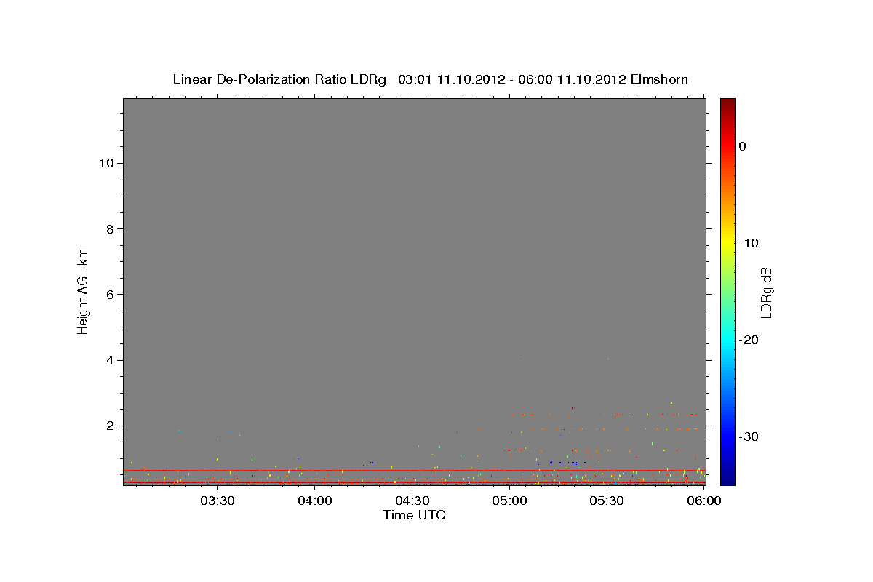The image size is (873, 582).
Task: Click the colorbar value -10
Action: pos(749,243)
